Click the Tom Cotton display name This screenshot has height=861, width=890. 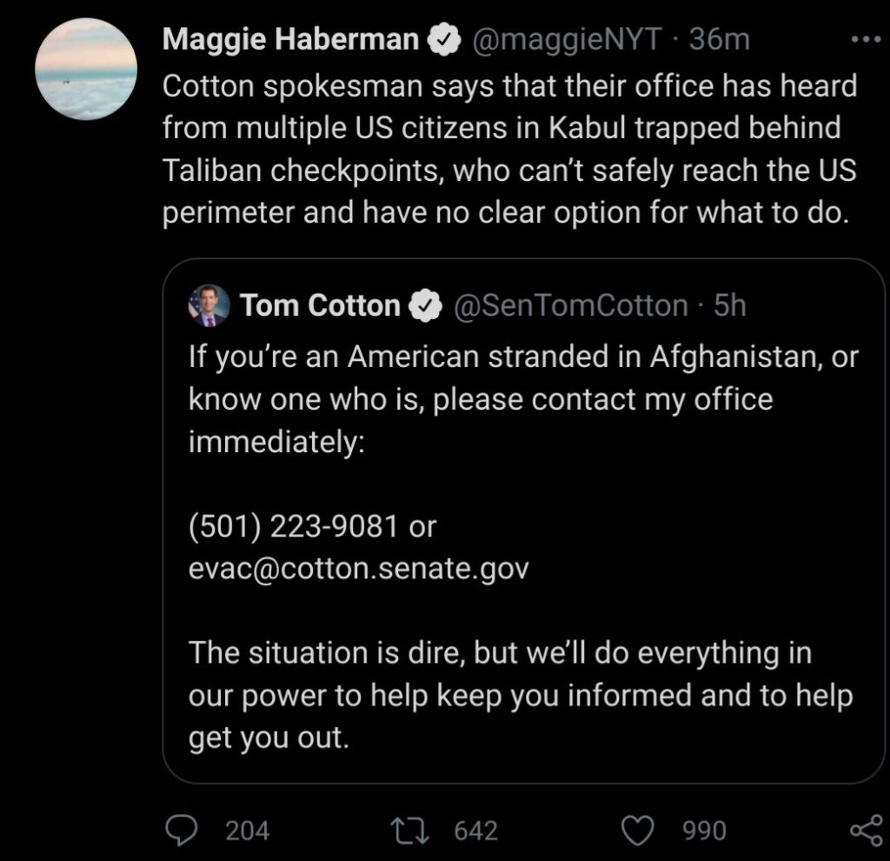(x=320, y=305)
